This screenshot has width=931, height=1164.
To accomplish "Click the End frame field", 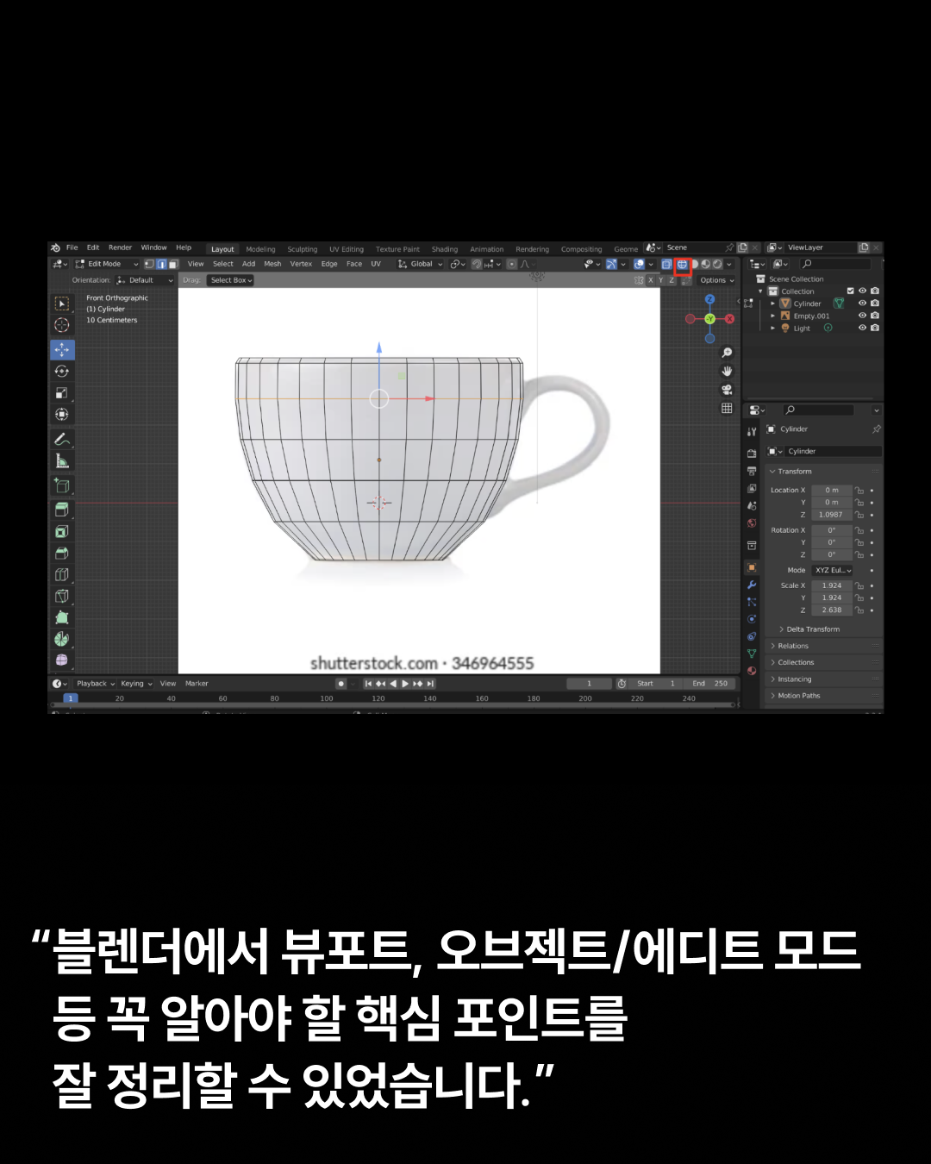I will pos(711,684).
